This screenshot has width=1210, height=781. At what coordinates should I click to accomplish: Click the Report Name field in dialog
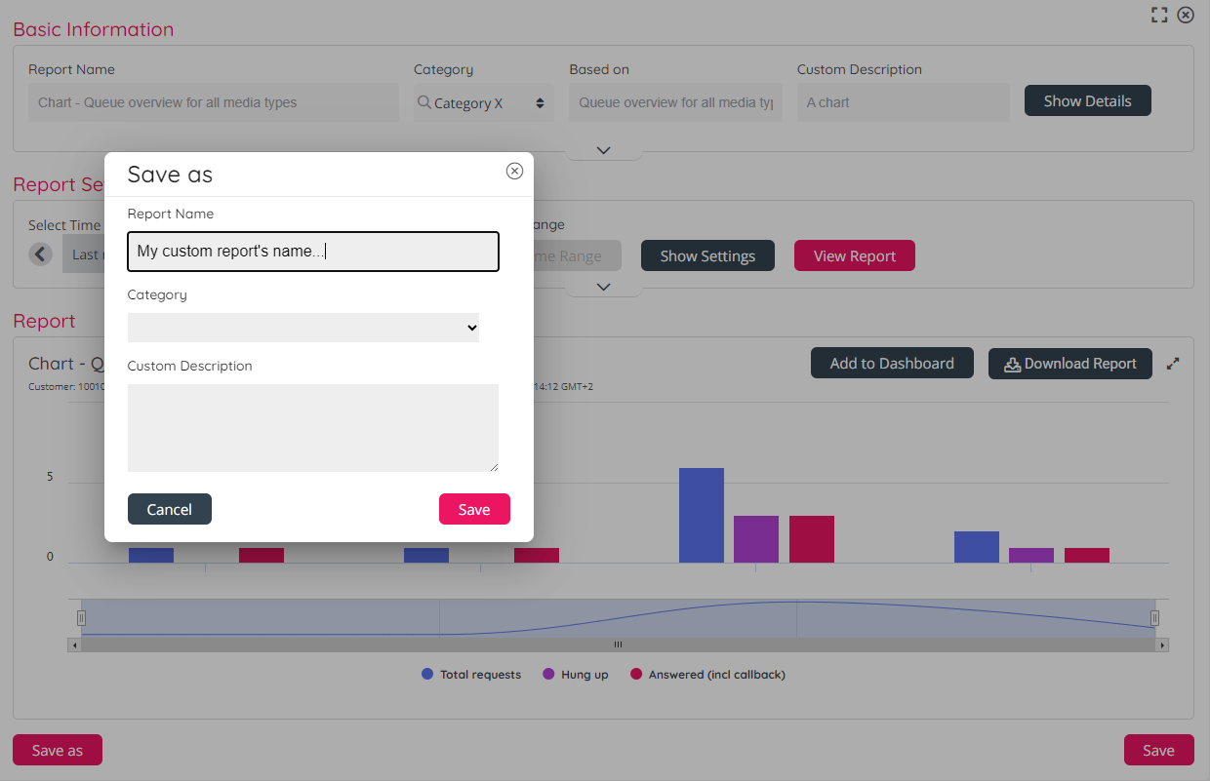[x=312, y=252]
